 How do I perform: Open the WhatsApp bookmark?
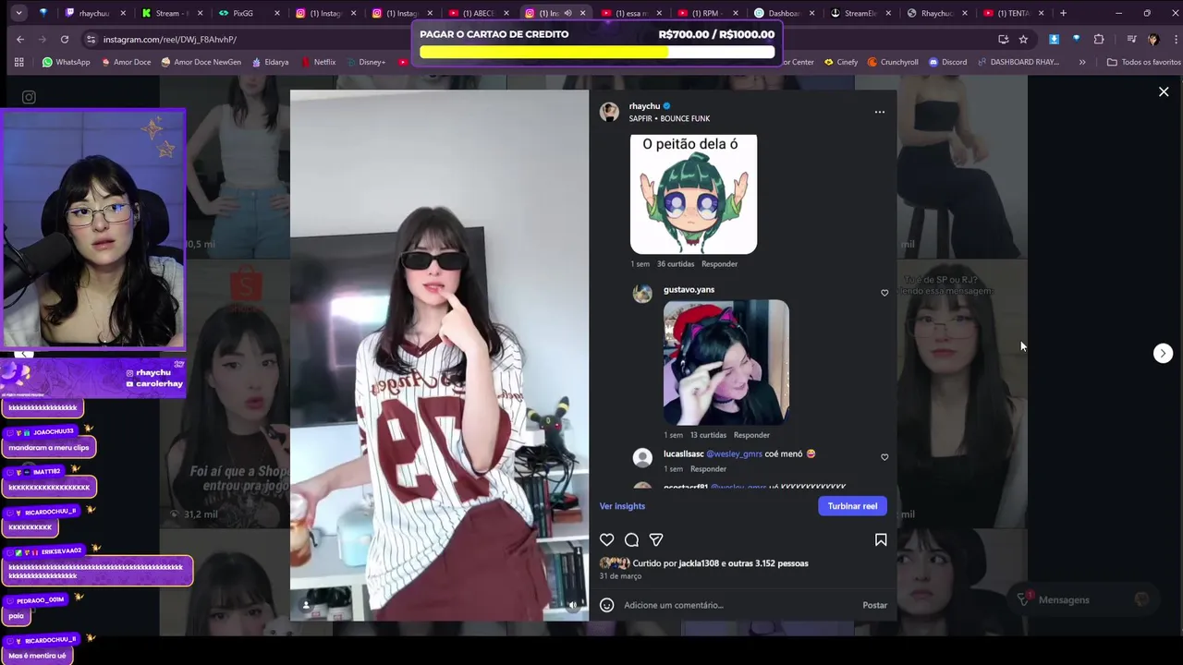[66, 62]
